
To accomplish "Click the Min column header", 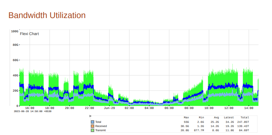I will pos(201,118).
